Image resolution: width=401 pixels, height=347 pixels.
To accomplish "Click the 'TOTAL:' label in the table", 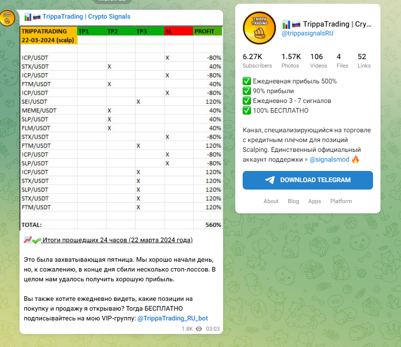I will [32, 225].
